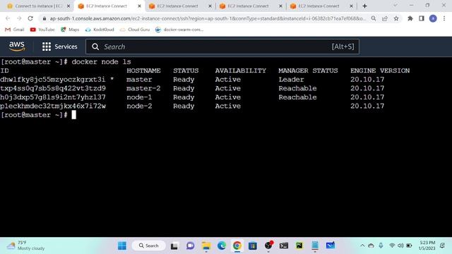
Task: Open the Chat app on taskbar
Action: pyautogui.click(x=190, y=246)
